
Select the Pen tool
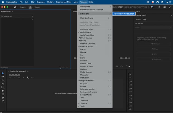click(3, 91)
